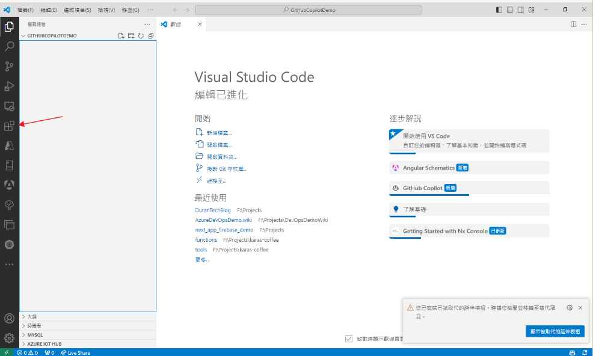Open the Explorer view in activity bar
The height and width of the screenshot is (356, 593).
9,26
